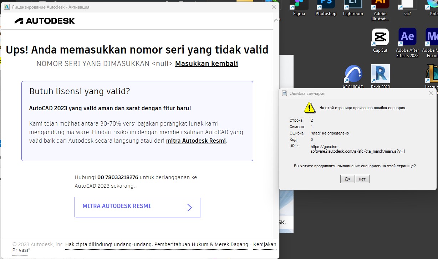The height and width of the screenshot is (259, 438).
Task: Open the sai2 desktop shortcut
Action: (407, 7)
